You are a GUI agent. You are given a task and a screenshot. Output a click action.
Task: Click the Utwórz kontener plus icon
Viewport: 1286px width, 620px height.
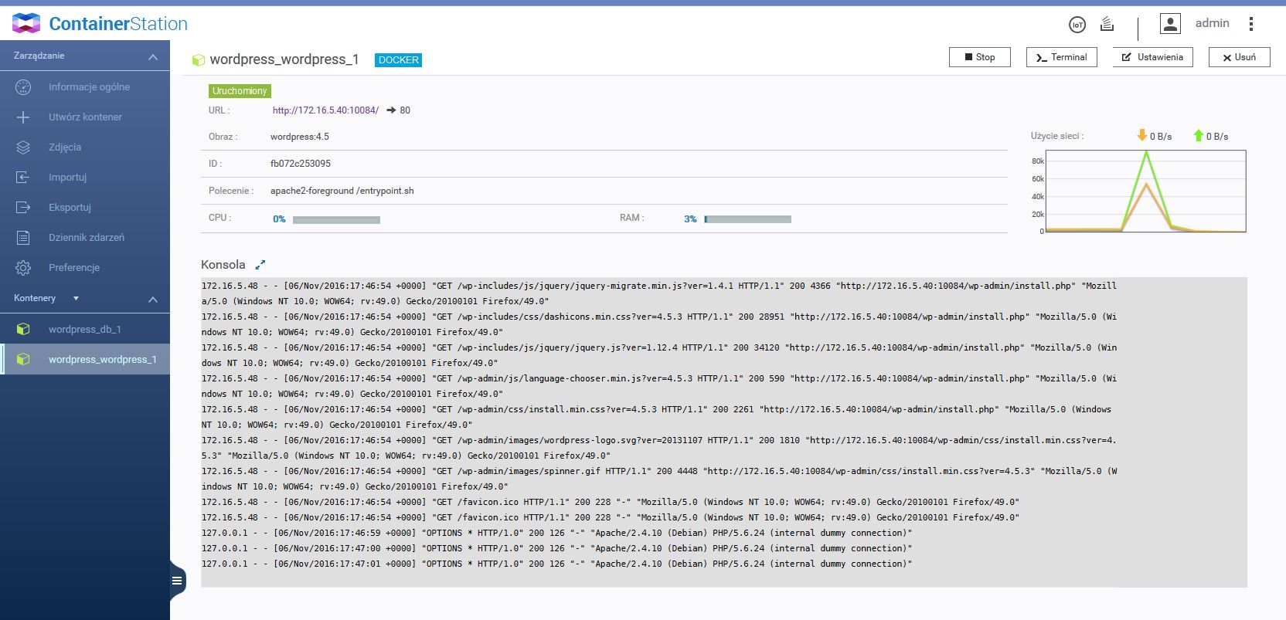click(23, 117)
